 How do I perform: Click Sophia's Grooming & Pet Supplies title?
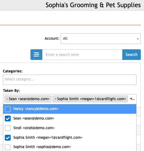point(93,5)
